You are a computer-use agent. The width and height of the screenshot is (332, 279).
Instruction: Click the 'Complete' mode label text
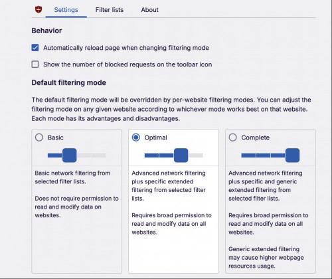click(256, 138)
